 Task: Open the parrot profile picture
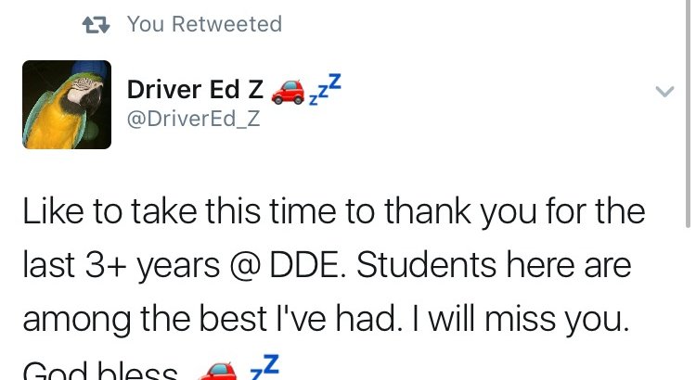(67, 105)
